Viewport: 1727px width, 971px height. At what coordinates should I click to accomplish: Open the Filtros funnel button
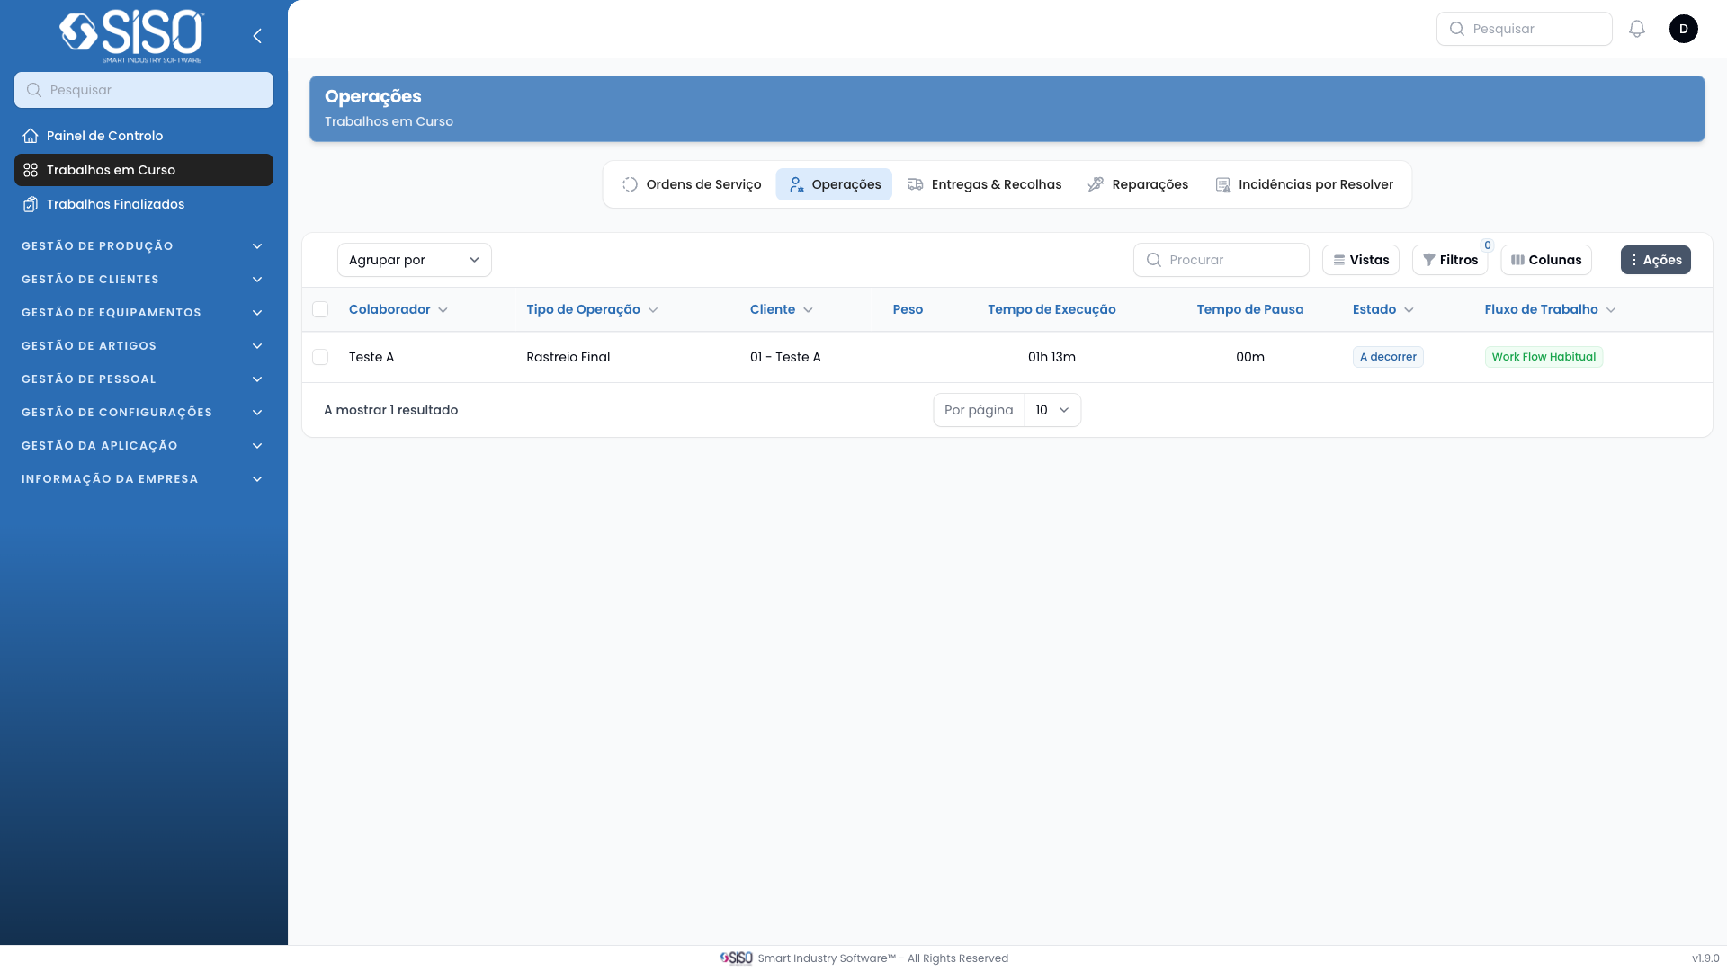coord(1450,260)
